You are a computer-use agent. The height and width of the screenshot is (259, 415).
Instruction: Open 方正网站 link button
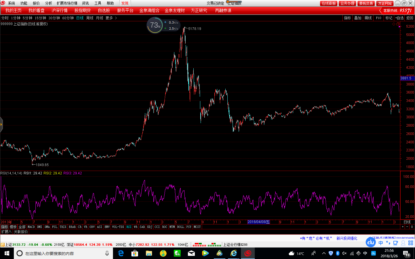tap(385, 3)
